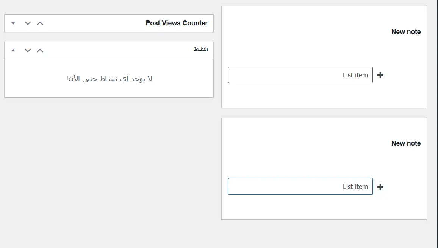Image resolution: width=438 pixels, height=248 pixels.
Task: Move Post Views Counter panel down
Action: click(x=28, y=23)
